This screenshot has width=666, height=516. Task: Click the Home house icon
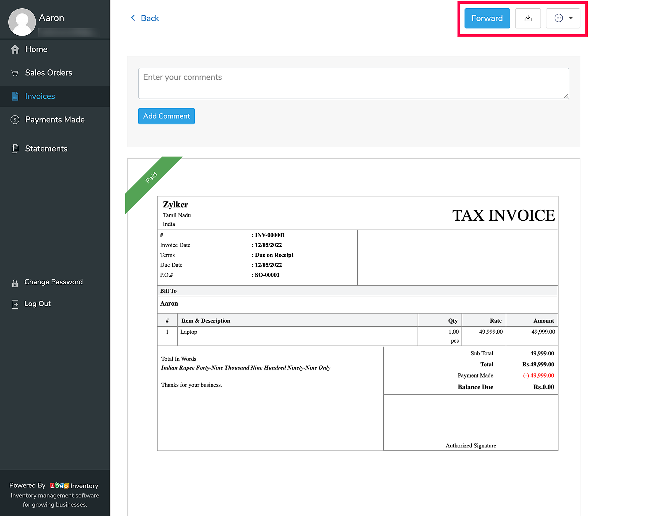point(15,49)
